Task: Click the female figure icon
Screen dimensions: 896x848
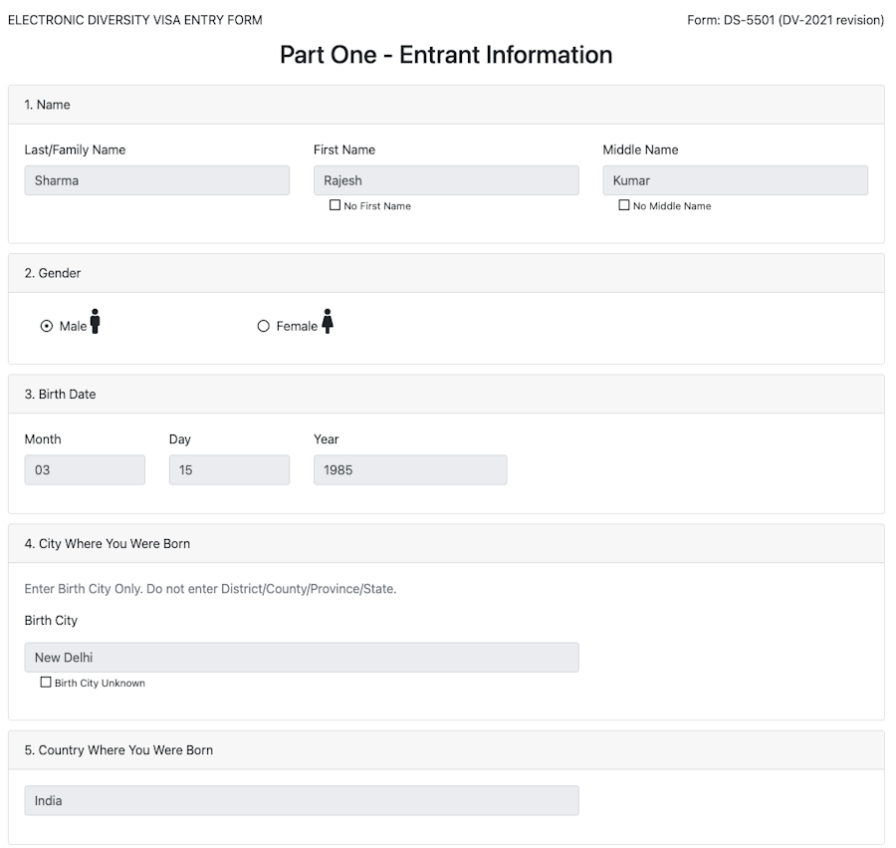Action: (x=328, y=322)
